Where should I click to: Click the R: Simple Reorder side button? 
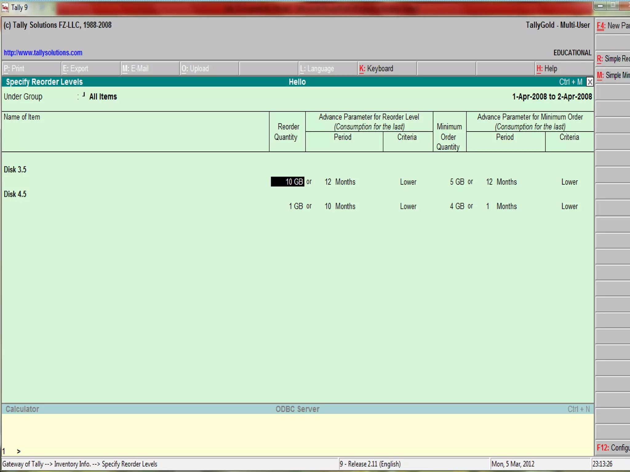click(x=613, y=59)
